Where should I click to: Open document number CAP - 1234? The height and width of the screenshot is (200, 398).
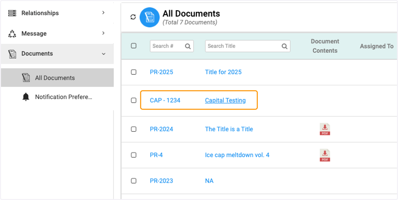(x=165, y=100)
